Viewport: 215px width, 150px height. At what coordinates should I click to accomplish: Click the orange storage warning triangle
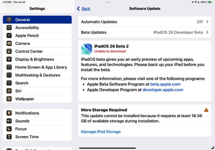point(206,110)
